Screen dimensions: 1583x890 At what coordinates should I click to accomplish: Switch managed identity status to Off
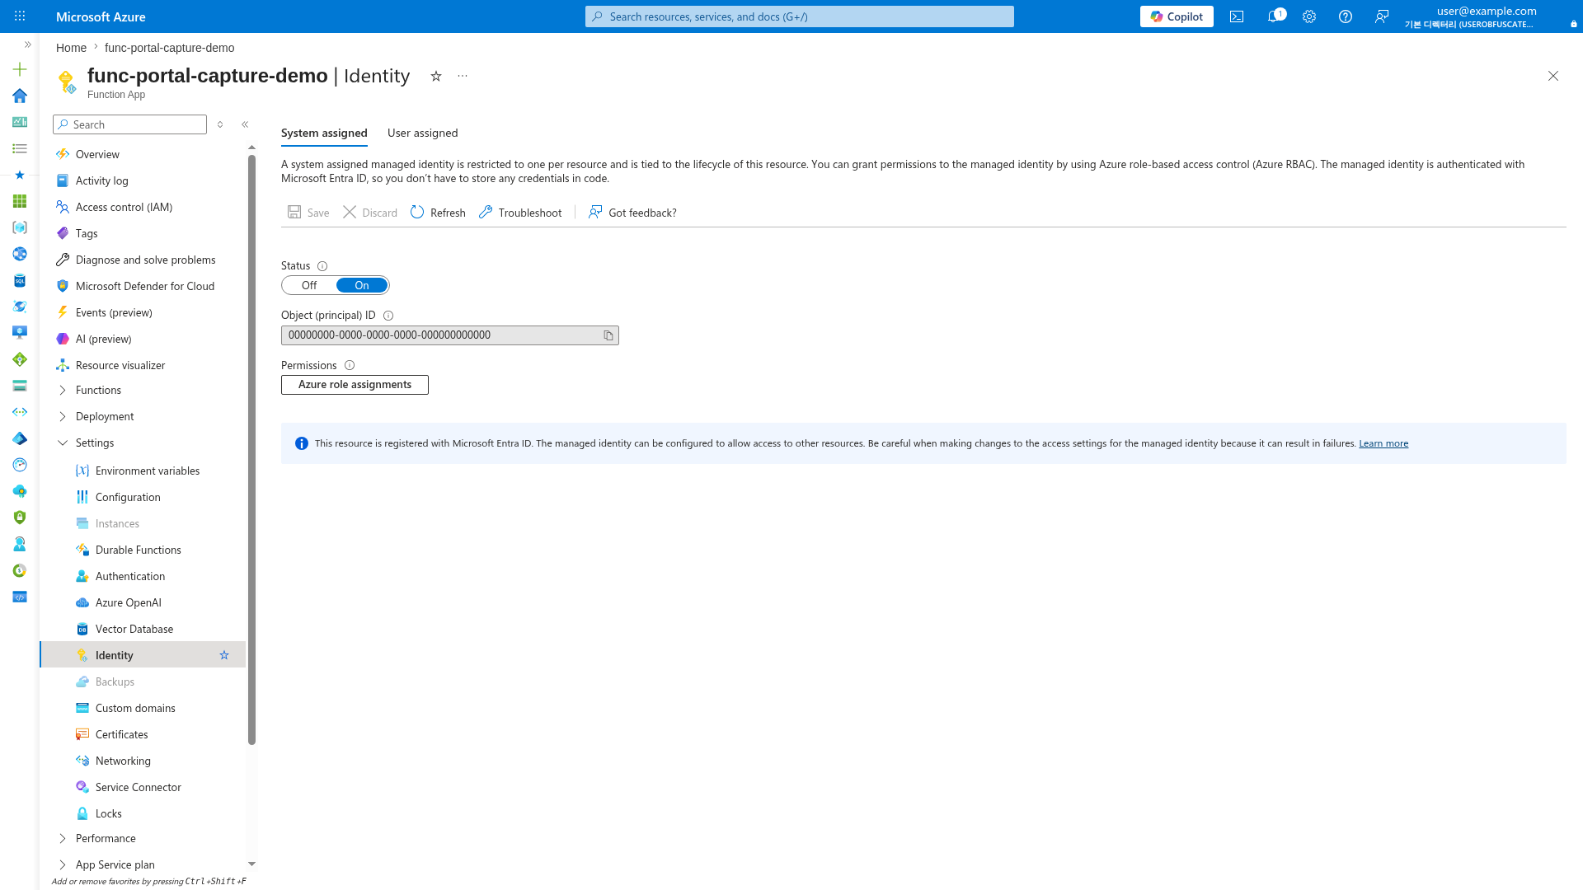(x=309, y=285)
